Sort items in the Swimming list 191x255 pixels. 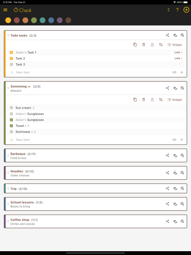160,99
